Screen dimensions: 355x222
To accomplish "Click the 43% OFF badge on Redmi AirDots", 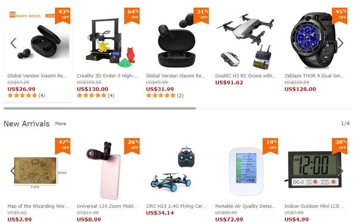I will pyautogui.click(x=63, y=15).
